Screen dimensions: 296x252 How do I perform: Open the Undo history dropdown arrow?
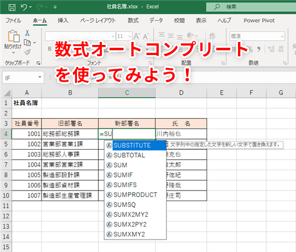30,7
